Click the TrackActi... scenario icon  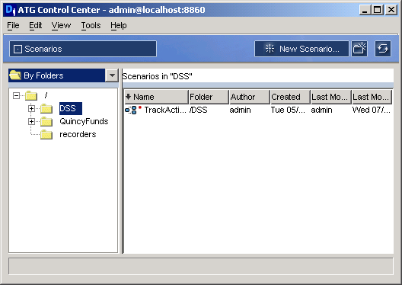pyautogui.click(x=131, y=110)
